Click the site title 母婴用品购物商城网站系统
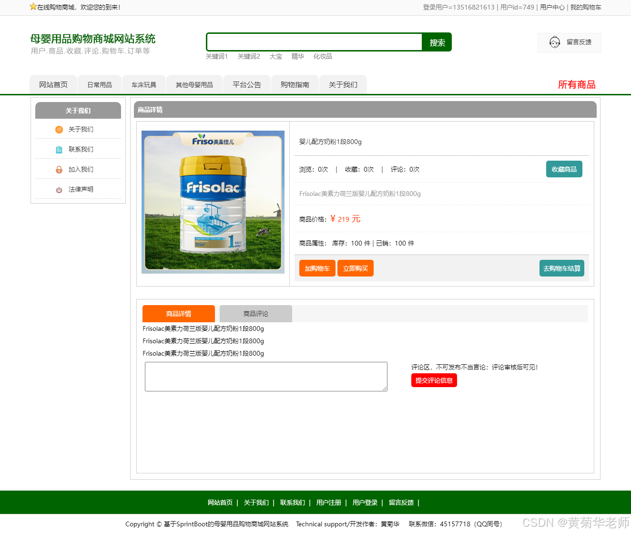631x533 pixels. pyautogui.click(x=93, y=39)
